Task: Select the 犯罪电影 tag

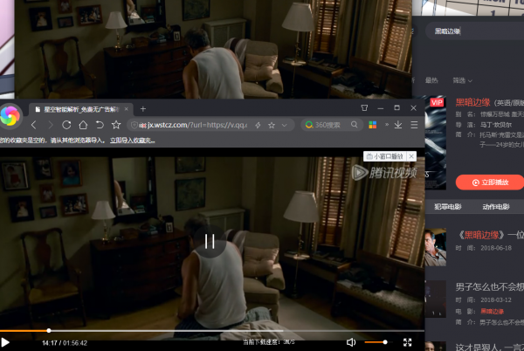Action: 448,207
